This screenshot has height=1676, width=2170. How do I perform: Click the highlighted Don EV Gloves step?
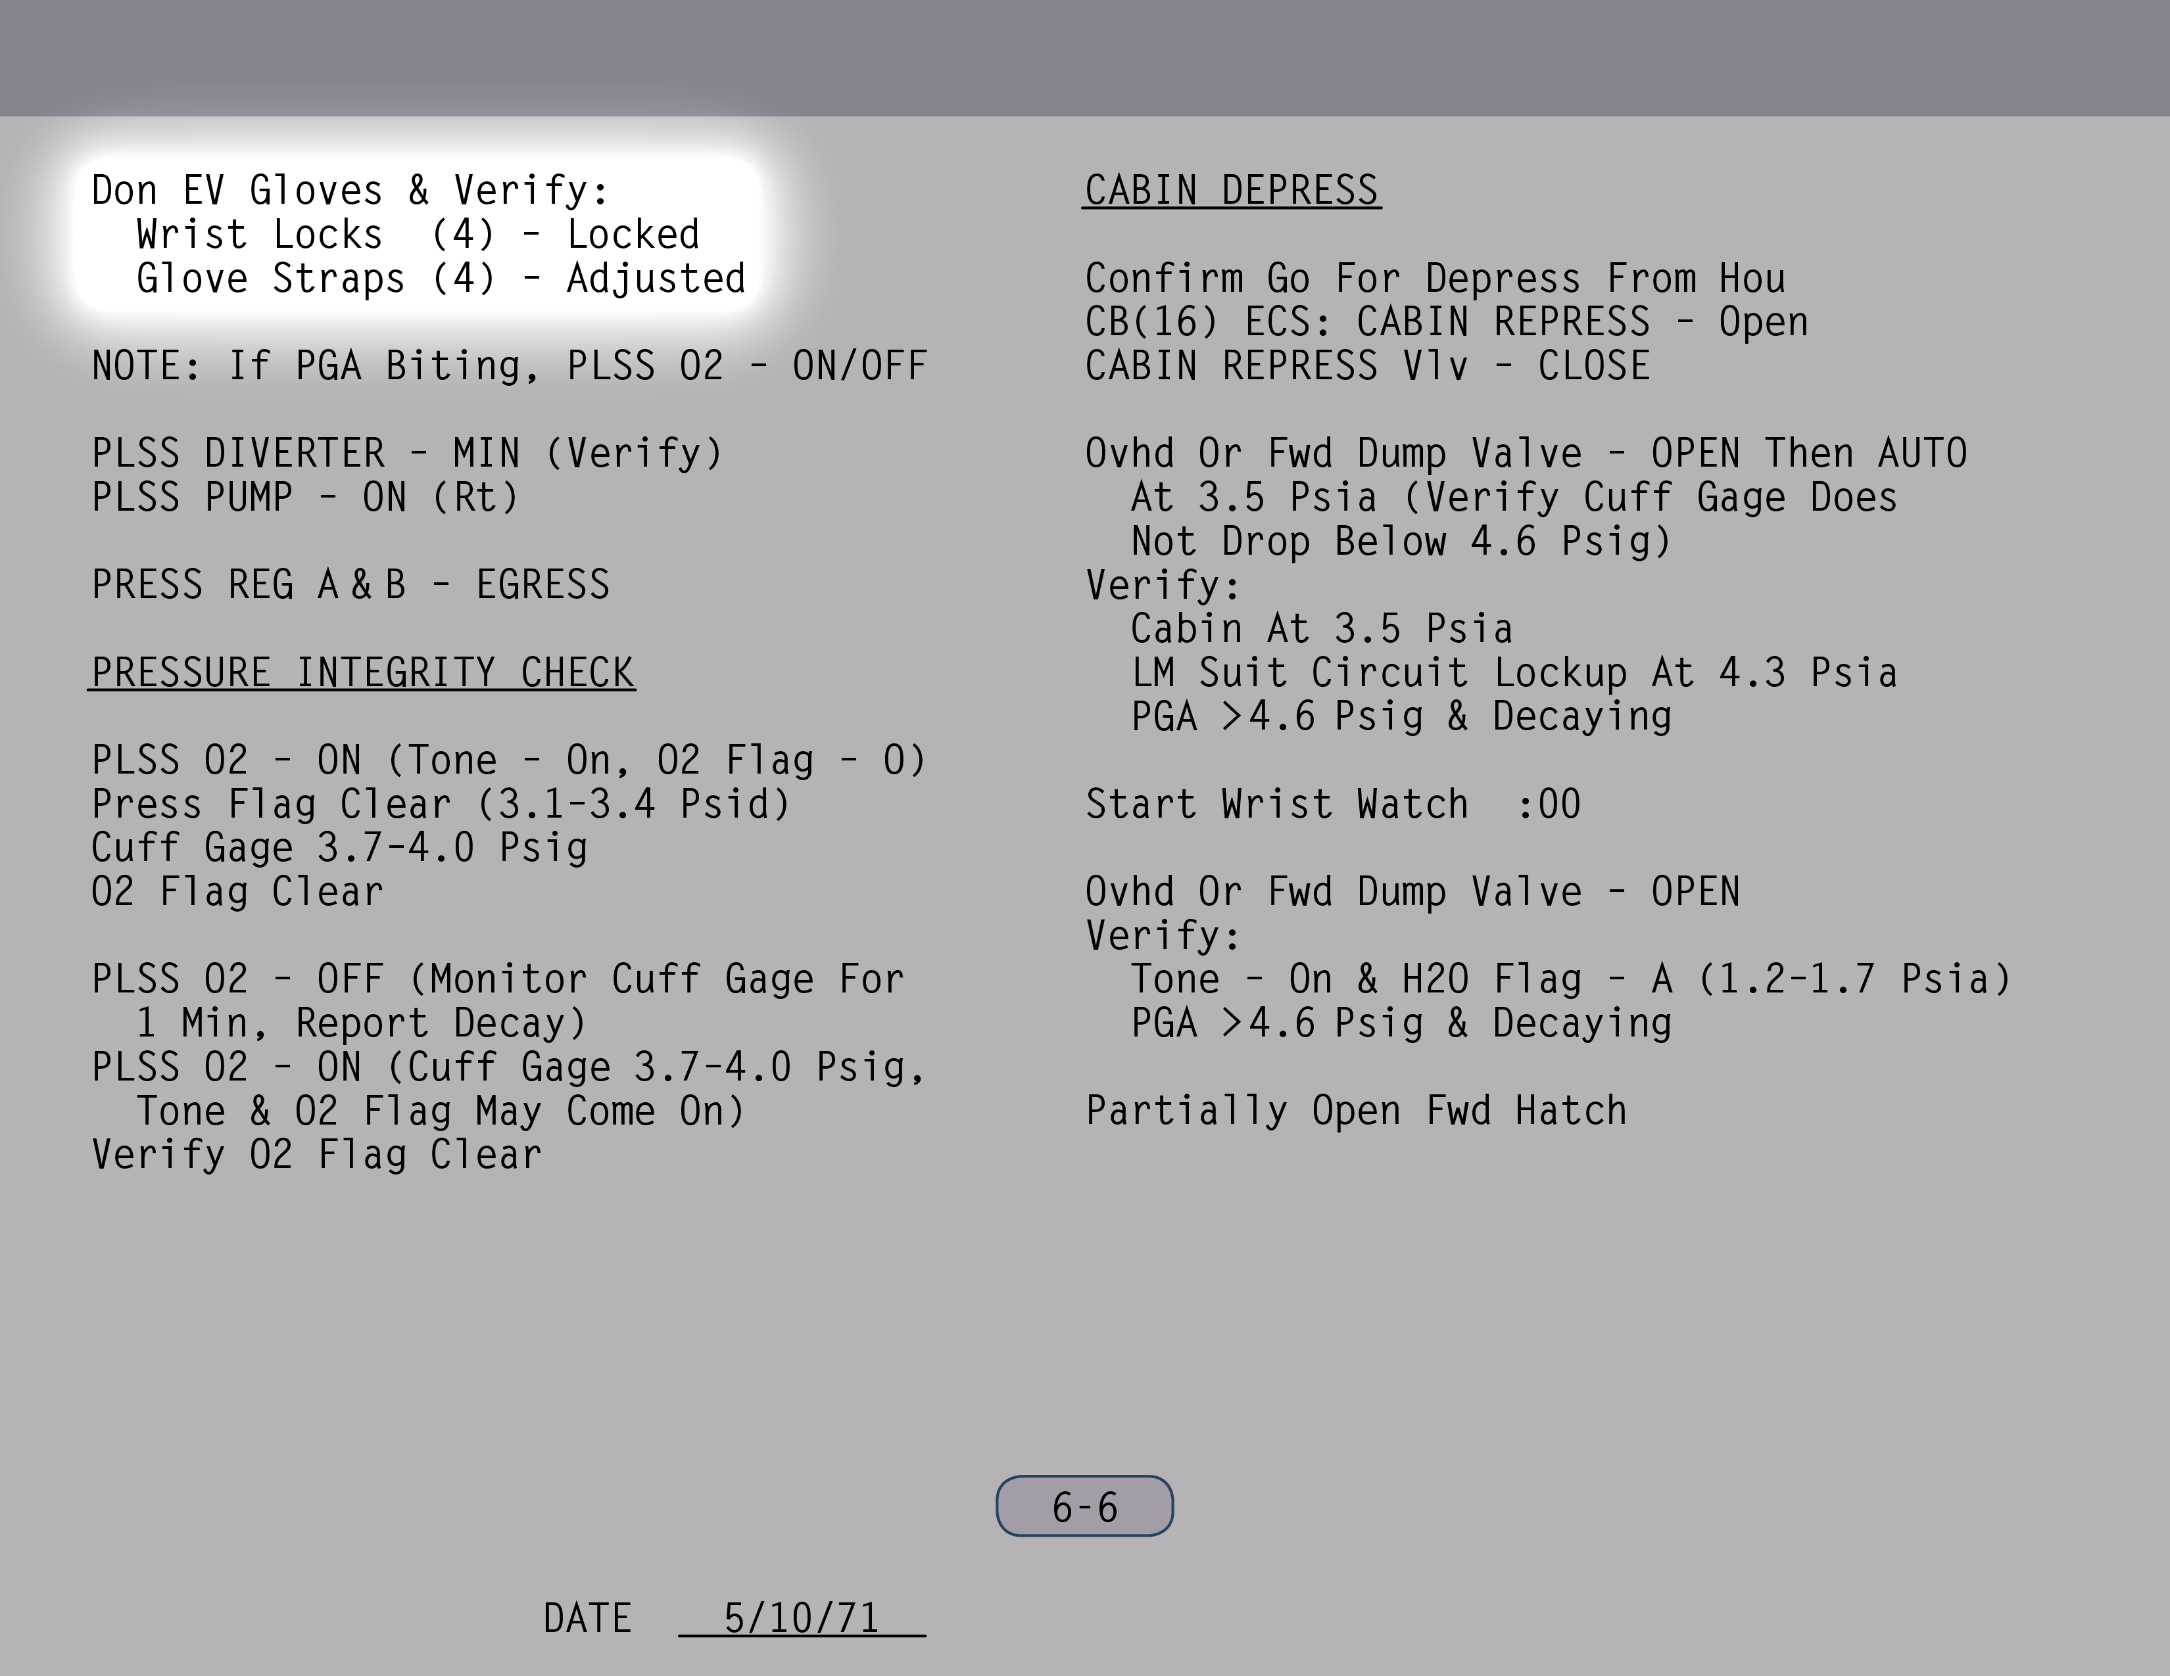tap(349, 191)
